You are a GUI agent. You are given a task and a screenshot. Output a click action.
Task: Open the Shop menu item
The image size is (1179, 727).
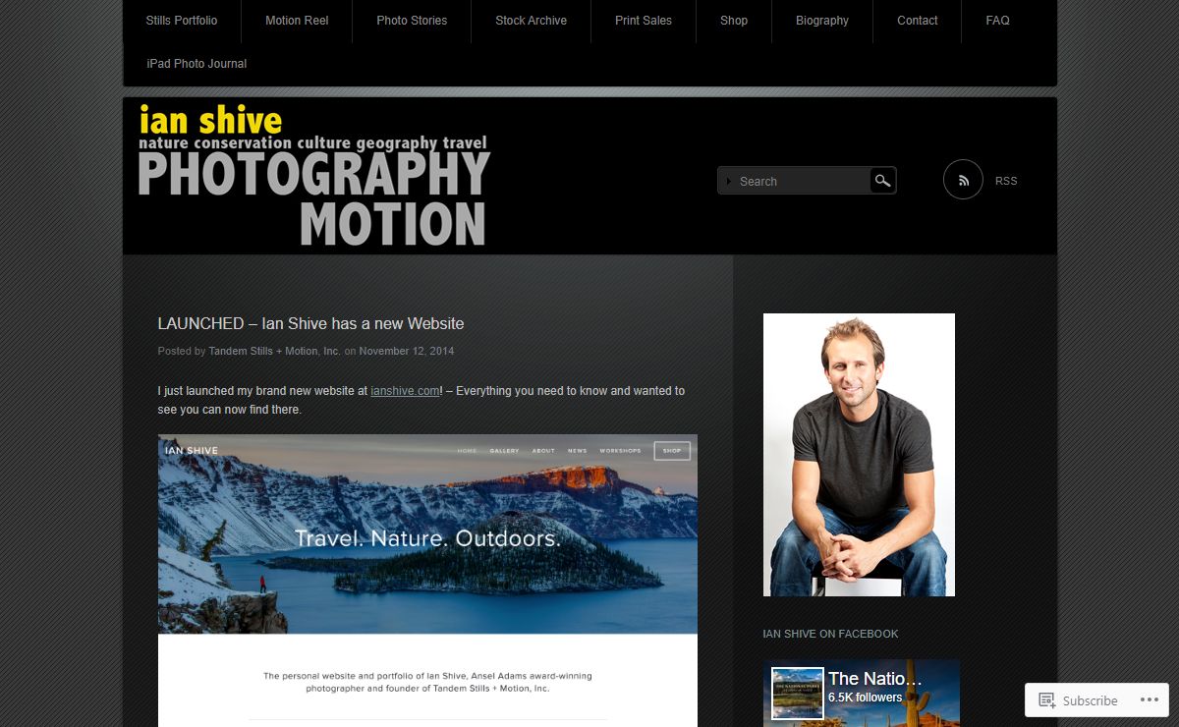point(734,21)
